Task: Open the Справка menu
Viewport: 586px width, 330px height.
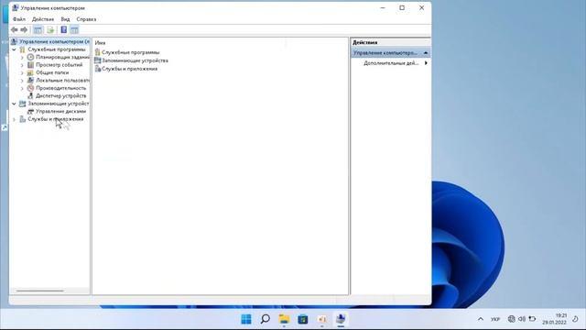Action: click(x=86, y=19)
